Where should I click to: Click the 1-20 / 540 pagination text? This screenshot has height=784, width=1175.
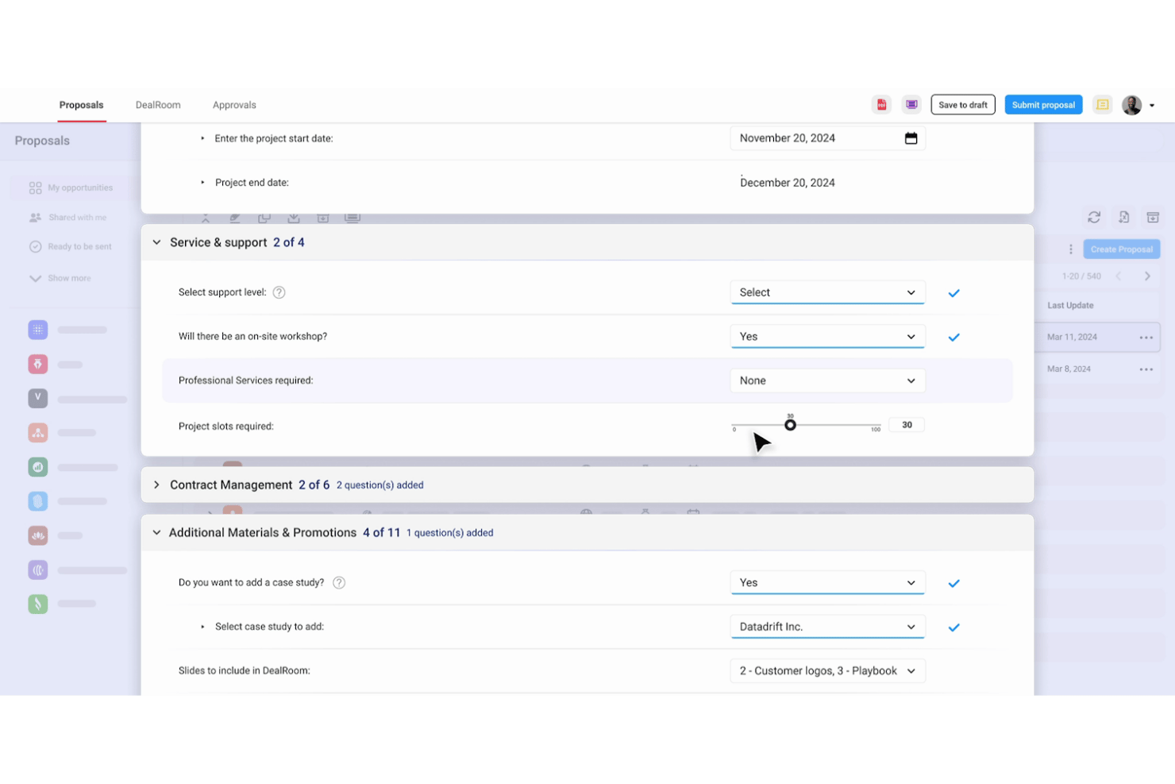tap(1081, 276)
